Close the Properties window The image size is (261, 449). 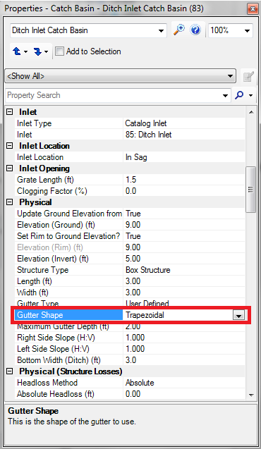click(x=252, y=9)
